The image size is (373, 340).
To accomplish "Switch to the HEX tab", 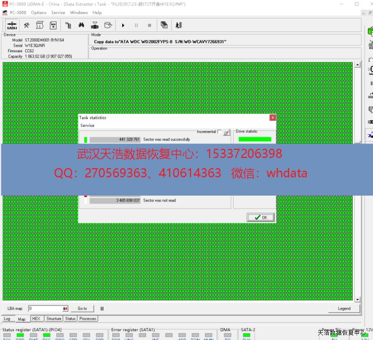I will 36,319.
